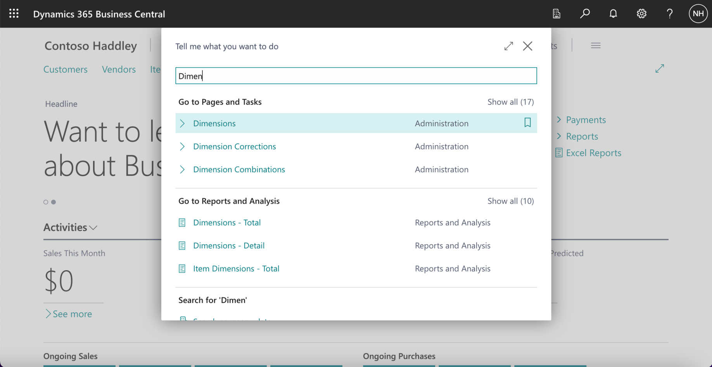The image size is (712, 367).
Task: Close the Tell Me search dialog
Action: point(527,46)
